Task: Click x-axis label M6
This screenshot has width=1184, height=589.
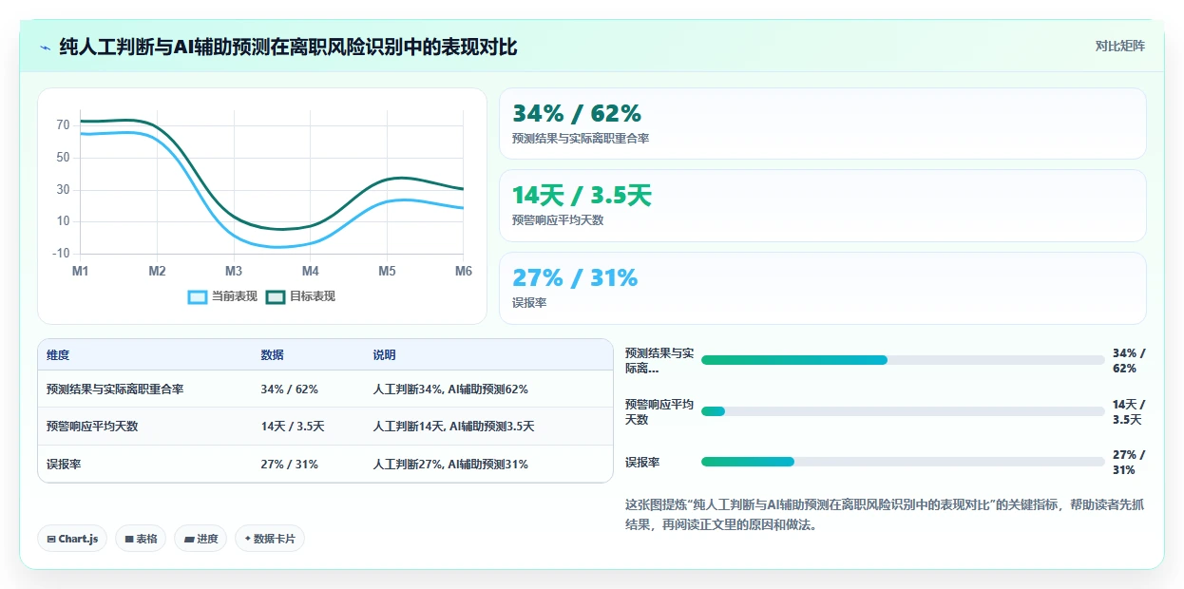Action: (464, 271)
